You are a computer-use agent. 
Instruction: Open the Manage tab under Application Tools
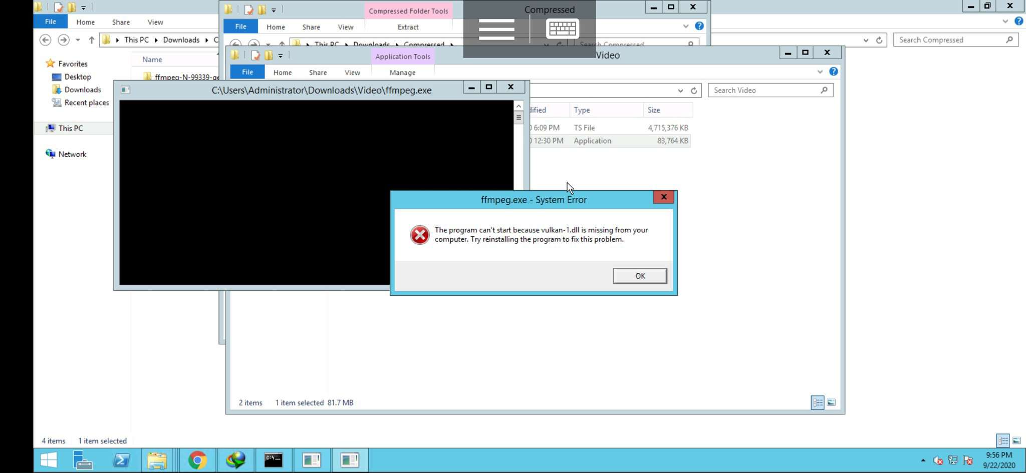coord(402,73)
